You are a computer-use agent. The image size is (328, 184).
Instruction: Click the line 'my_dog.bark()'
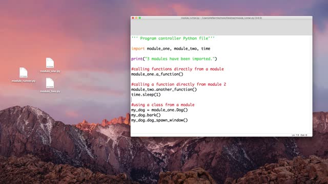(146, 115)
